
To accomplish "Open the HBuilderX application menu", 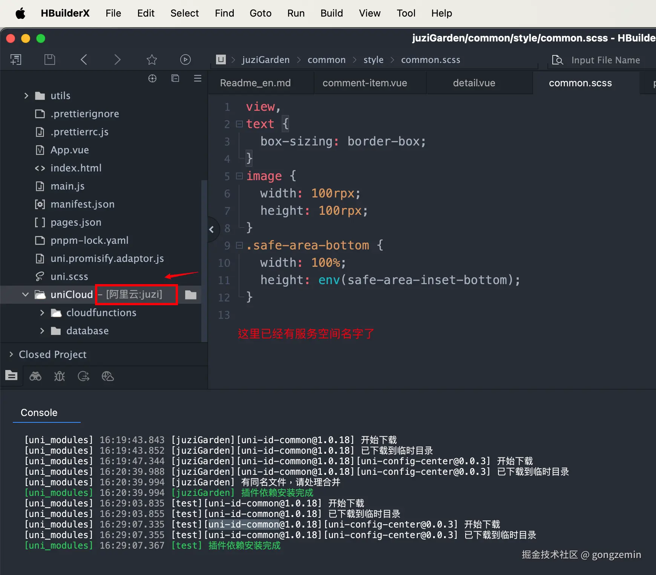I will coord(65,14).
